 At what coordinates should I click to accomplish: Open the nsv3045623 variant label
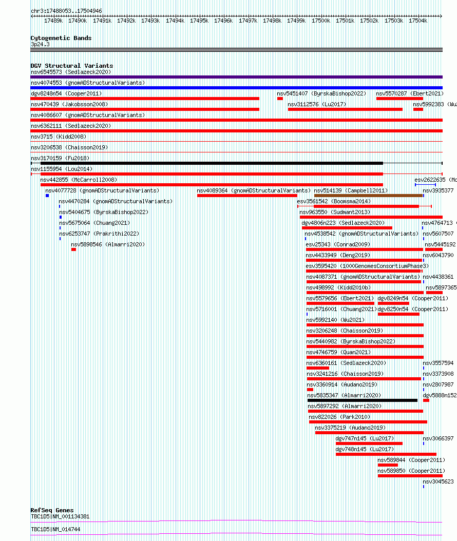click(x=439, y=481)
